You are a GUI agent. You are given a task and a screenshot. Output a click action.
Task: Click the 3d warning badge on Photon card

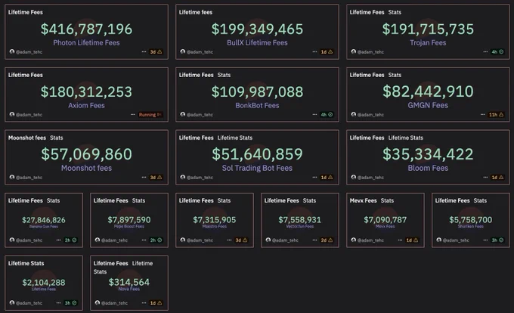pyautogui.click(x=156, y=51)
